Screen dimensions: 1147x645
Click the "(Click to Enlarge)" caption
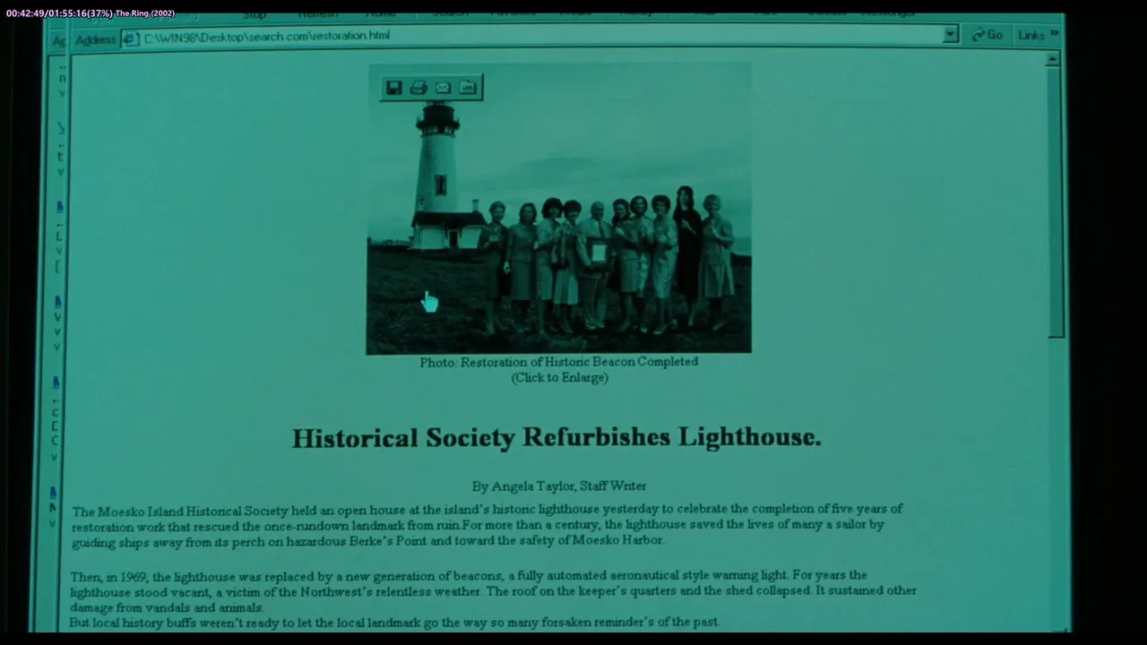point(559,378)
